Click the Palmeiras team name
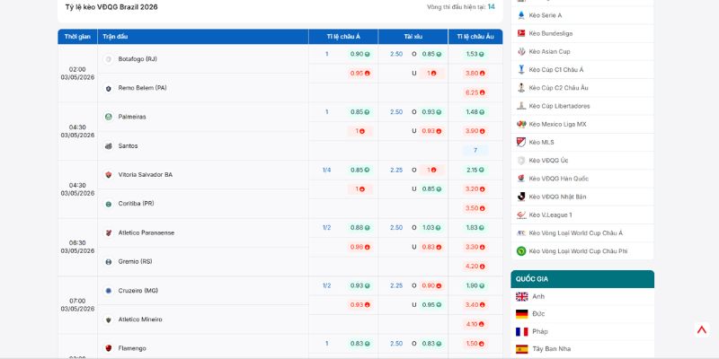719x359 pixels. click(132, 117)
